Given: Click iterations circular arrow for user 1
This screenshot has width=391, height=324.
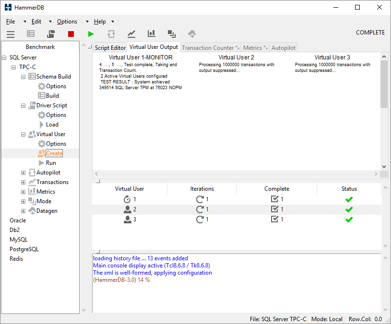Looking at the screenshot, I should point(200,199).
